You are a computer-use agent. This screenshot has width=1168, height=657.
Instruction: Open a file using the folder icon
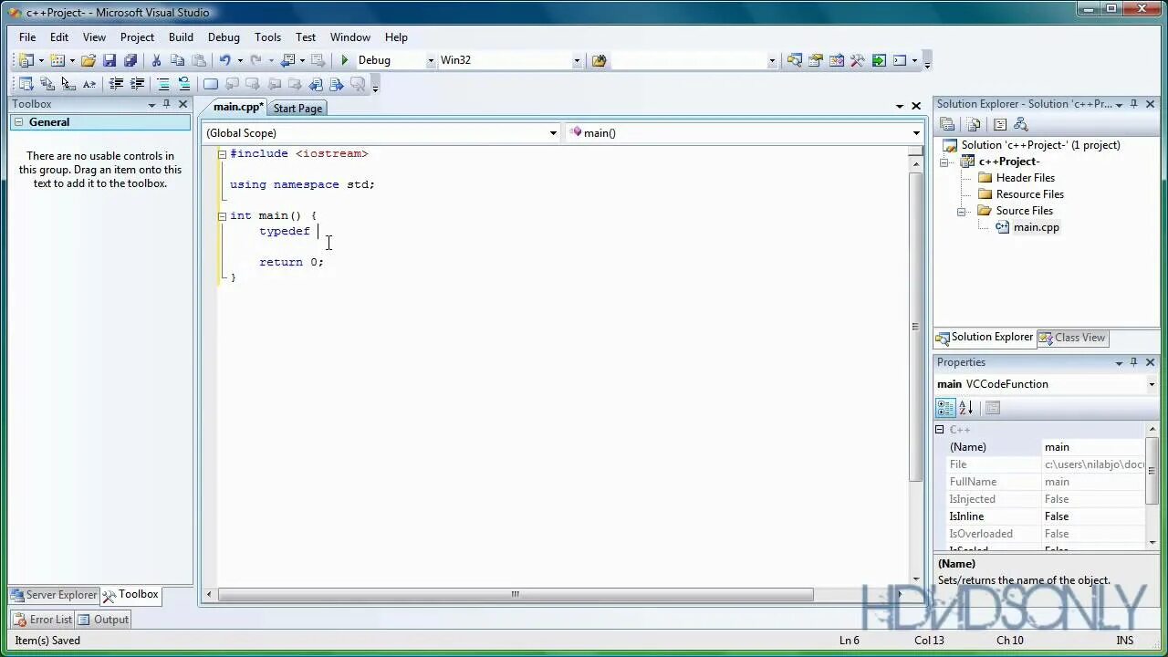(x=89, y=60)
